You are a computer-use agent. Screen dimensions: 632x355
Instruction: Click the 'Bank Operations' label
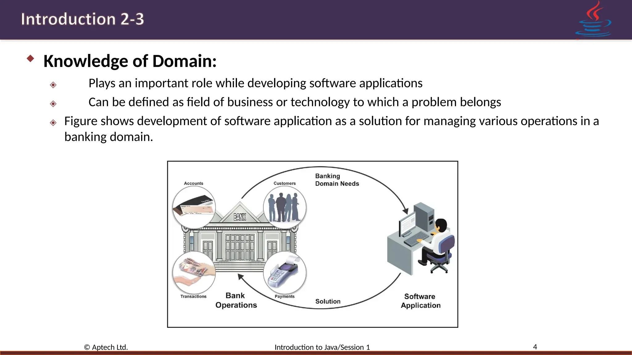[x=236, y=300]
